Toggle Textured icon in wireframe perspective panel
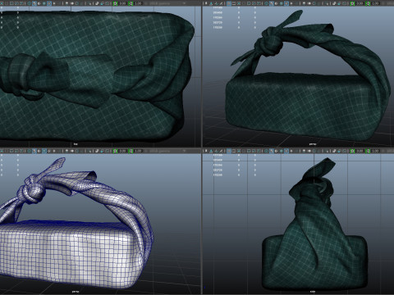Viewport: 394px width, 295px height. point(49,151)
